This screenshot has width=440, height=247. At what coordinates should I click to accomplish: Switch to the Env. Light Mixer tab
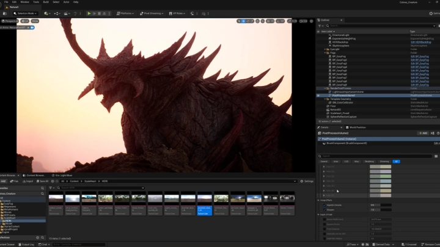tap(62, 175)
